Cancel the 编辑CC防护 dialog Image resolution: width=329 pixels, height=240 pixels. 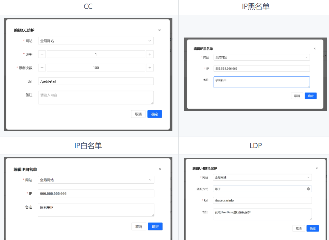coord(138,114)
